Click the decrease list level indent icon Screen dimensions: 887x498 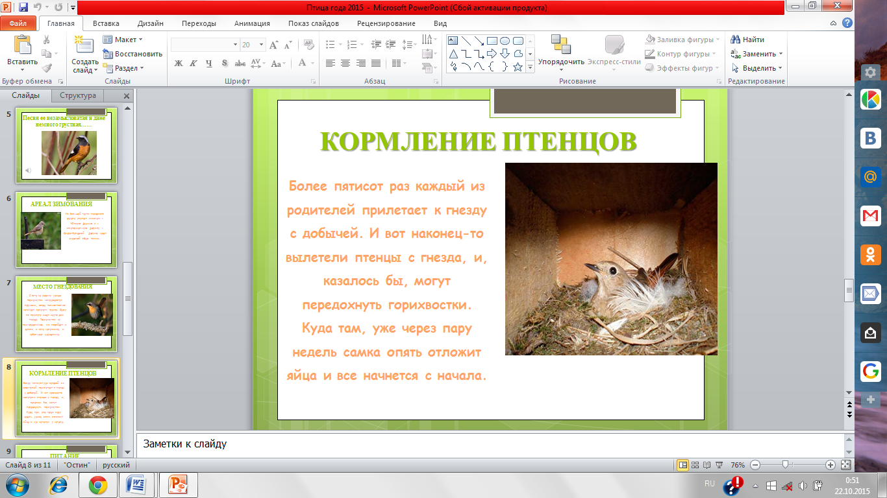(377, 45)
